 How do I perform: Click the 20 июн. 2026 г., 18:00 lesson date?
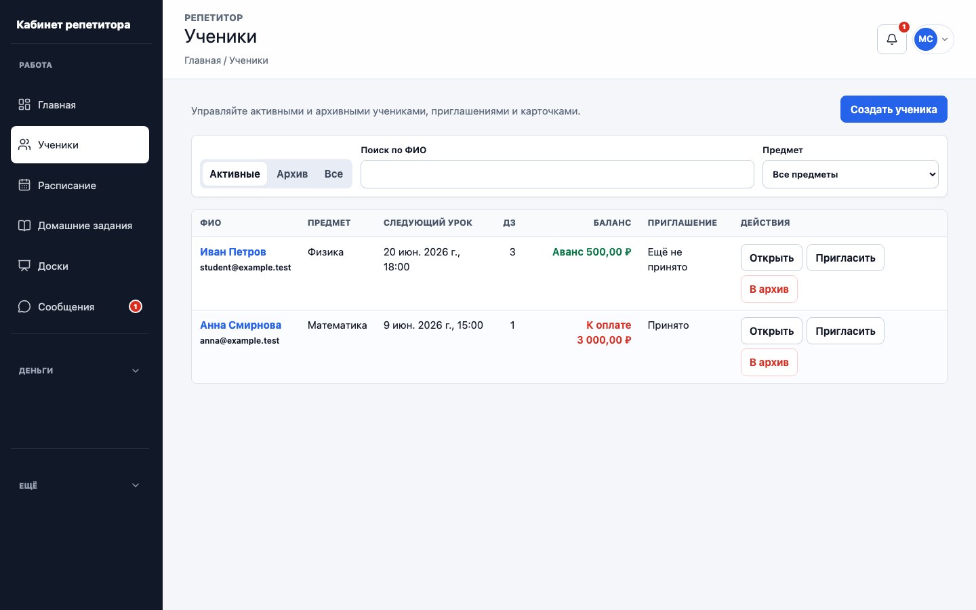point(422,259)
